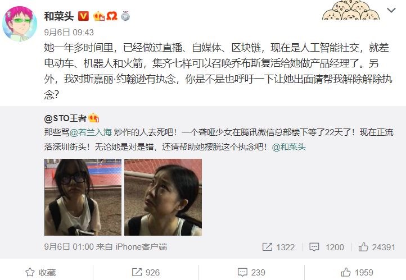This screenshot has height=280, width=406.
Task: Click the bun characters card decoration
Action: (x=351, y=10)
